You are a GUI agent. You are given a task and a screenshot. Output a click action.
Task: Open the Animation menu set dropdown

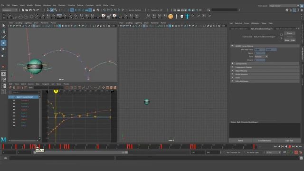9,10
